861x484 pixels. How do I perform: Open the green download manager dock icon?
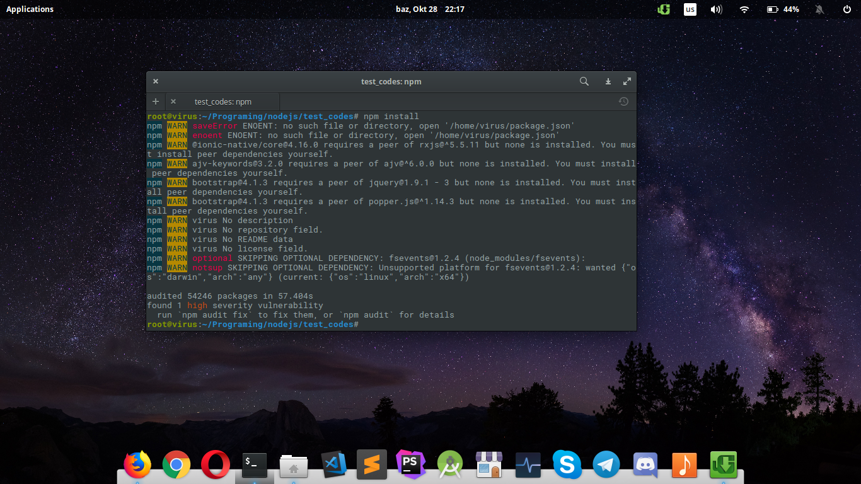pyautogui.click(x=724, y=465)
